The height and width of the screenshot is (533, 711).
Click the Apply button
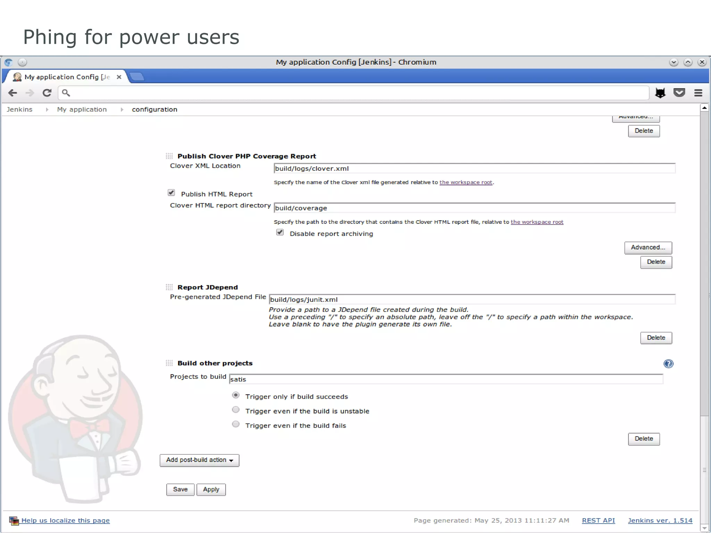(x=211, y=490)
